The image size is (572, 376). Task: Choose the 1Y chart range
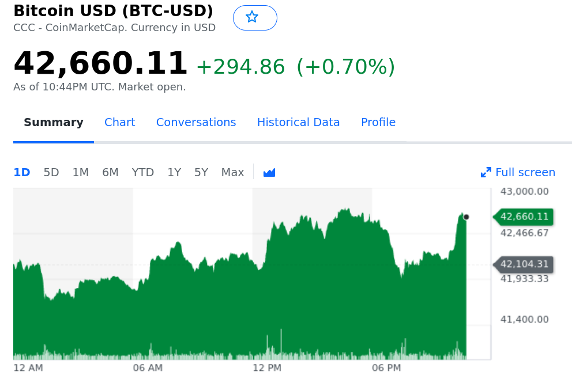pos(174,172)
